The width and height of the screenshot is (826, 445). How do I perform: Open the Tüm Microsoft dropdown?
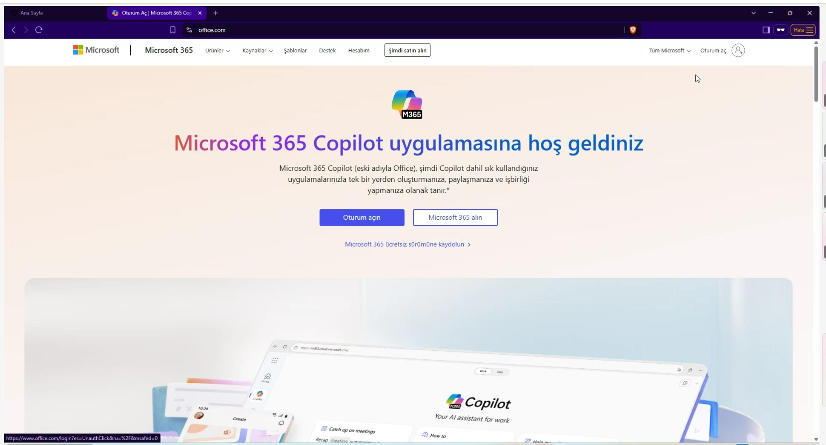pyautogui.click(x=670, y=50)
